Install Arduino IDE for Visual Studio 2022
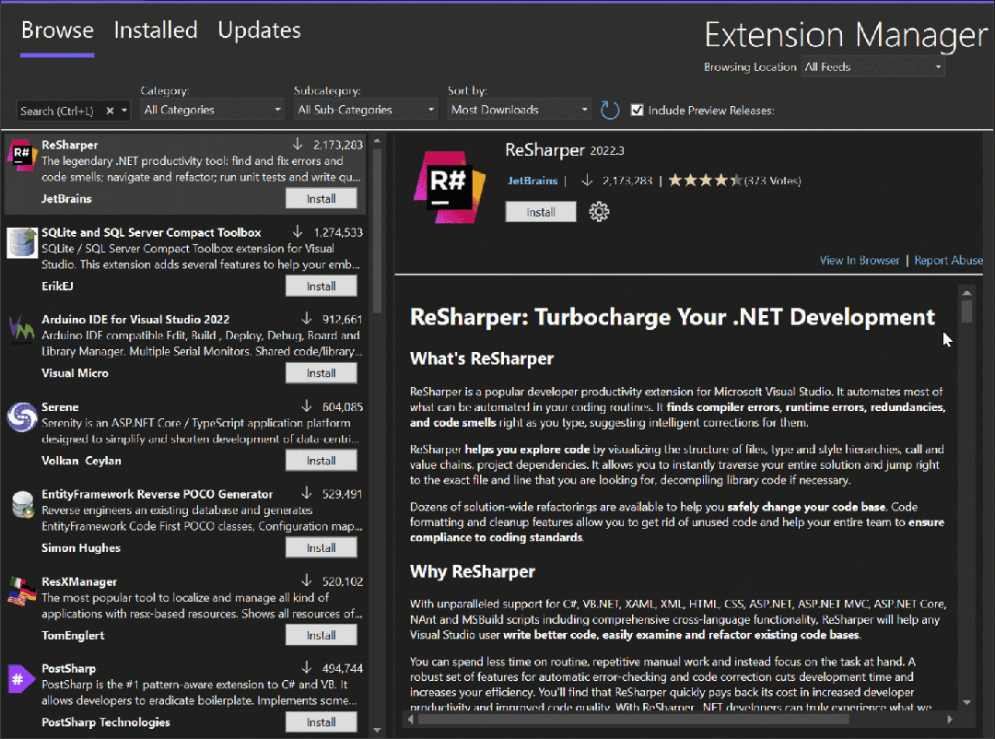995x739 pixels. 322,373
